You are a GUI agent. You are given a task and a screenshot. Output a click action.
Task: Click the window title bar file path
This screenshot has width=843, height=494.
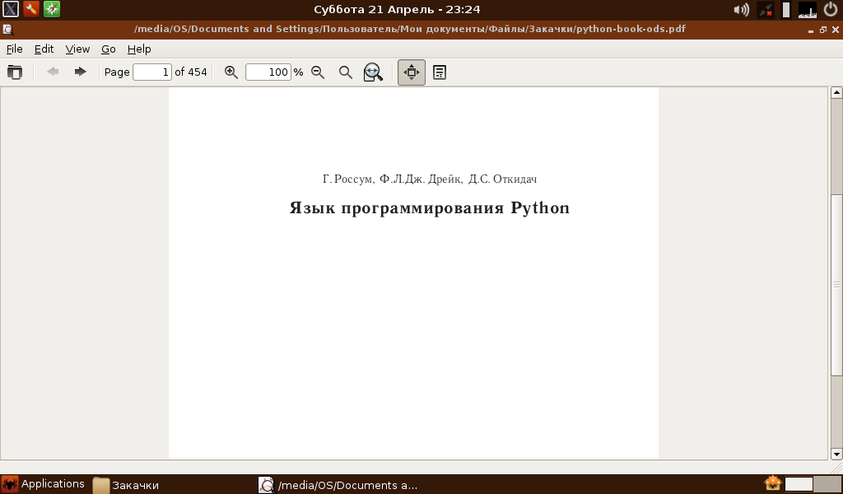pyautogui.click(x=410, y=29)
